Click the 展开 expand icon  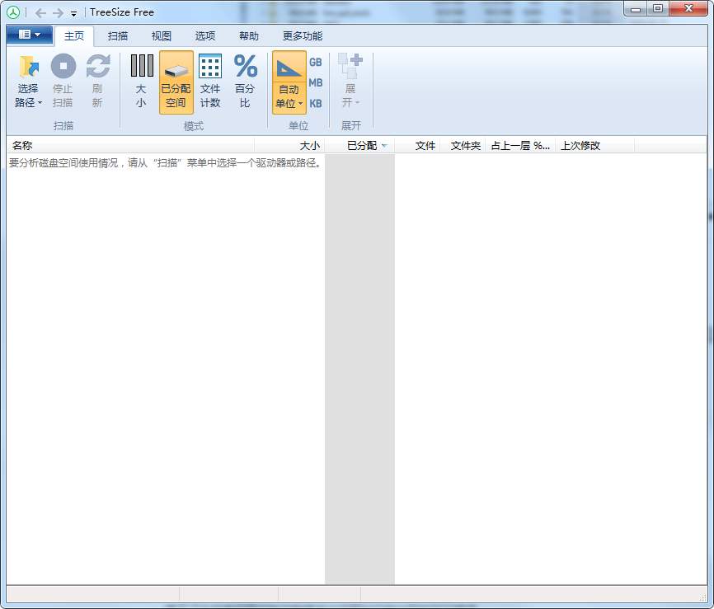(x=350, y=67)
